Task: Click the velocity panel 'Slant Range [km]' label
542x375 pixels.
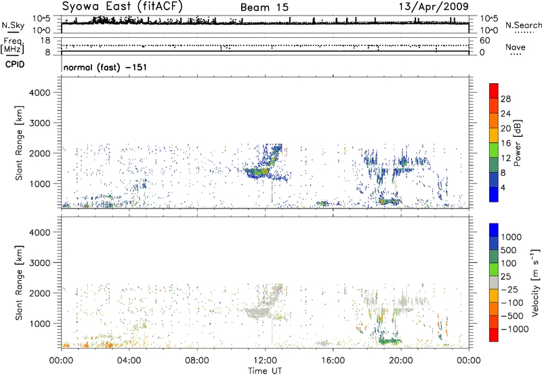Action: pyautogui.click(x=20, y=283)
